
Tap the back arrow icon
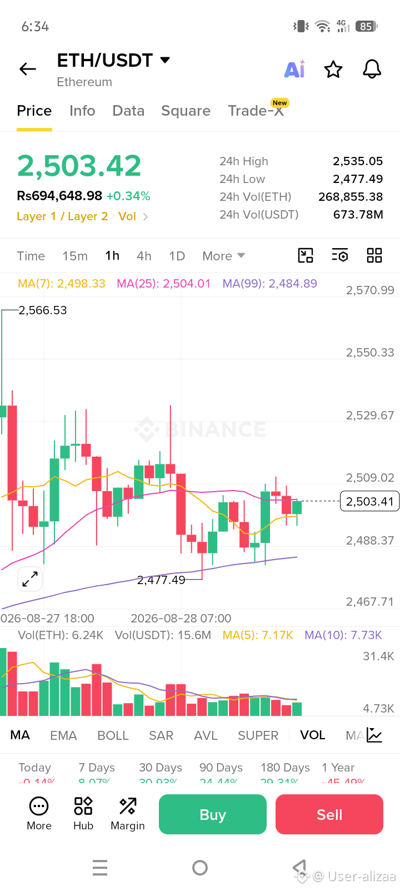coord(27,69)
